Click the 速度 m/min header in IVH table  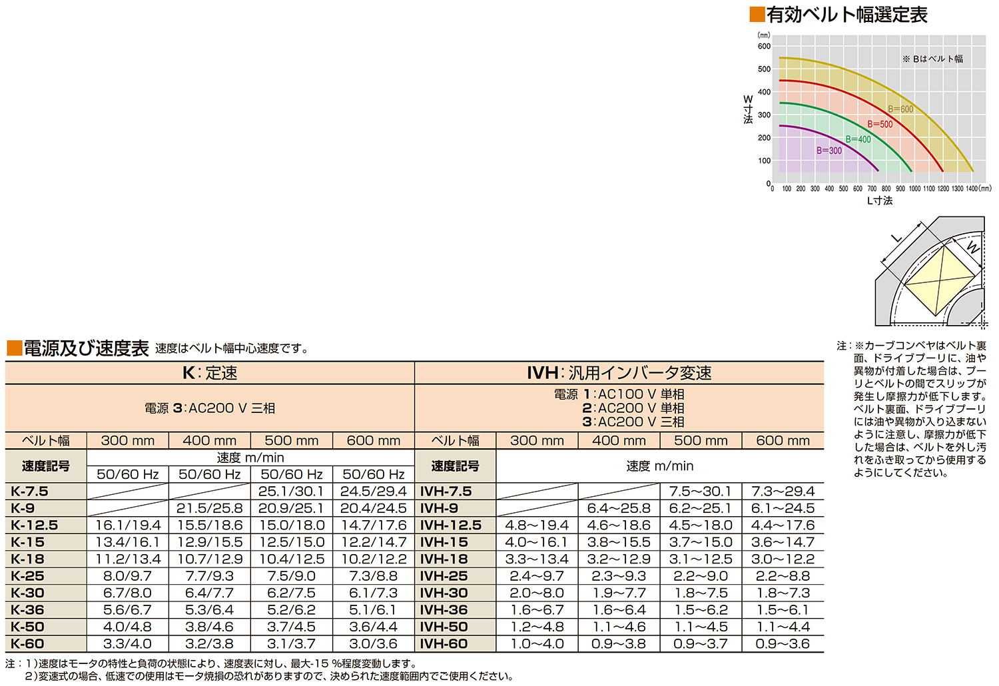coord(659,466)
